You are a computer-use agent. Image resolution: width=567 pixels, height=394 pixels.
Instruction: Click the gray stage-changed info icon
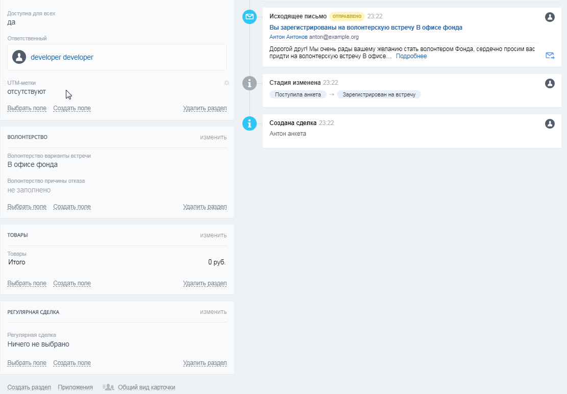tap(250, 83)
